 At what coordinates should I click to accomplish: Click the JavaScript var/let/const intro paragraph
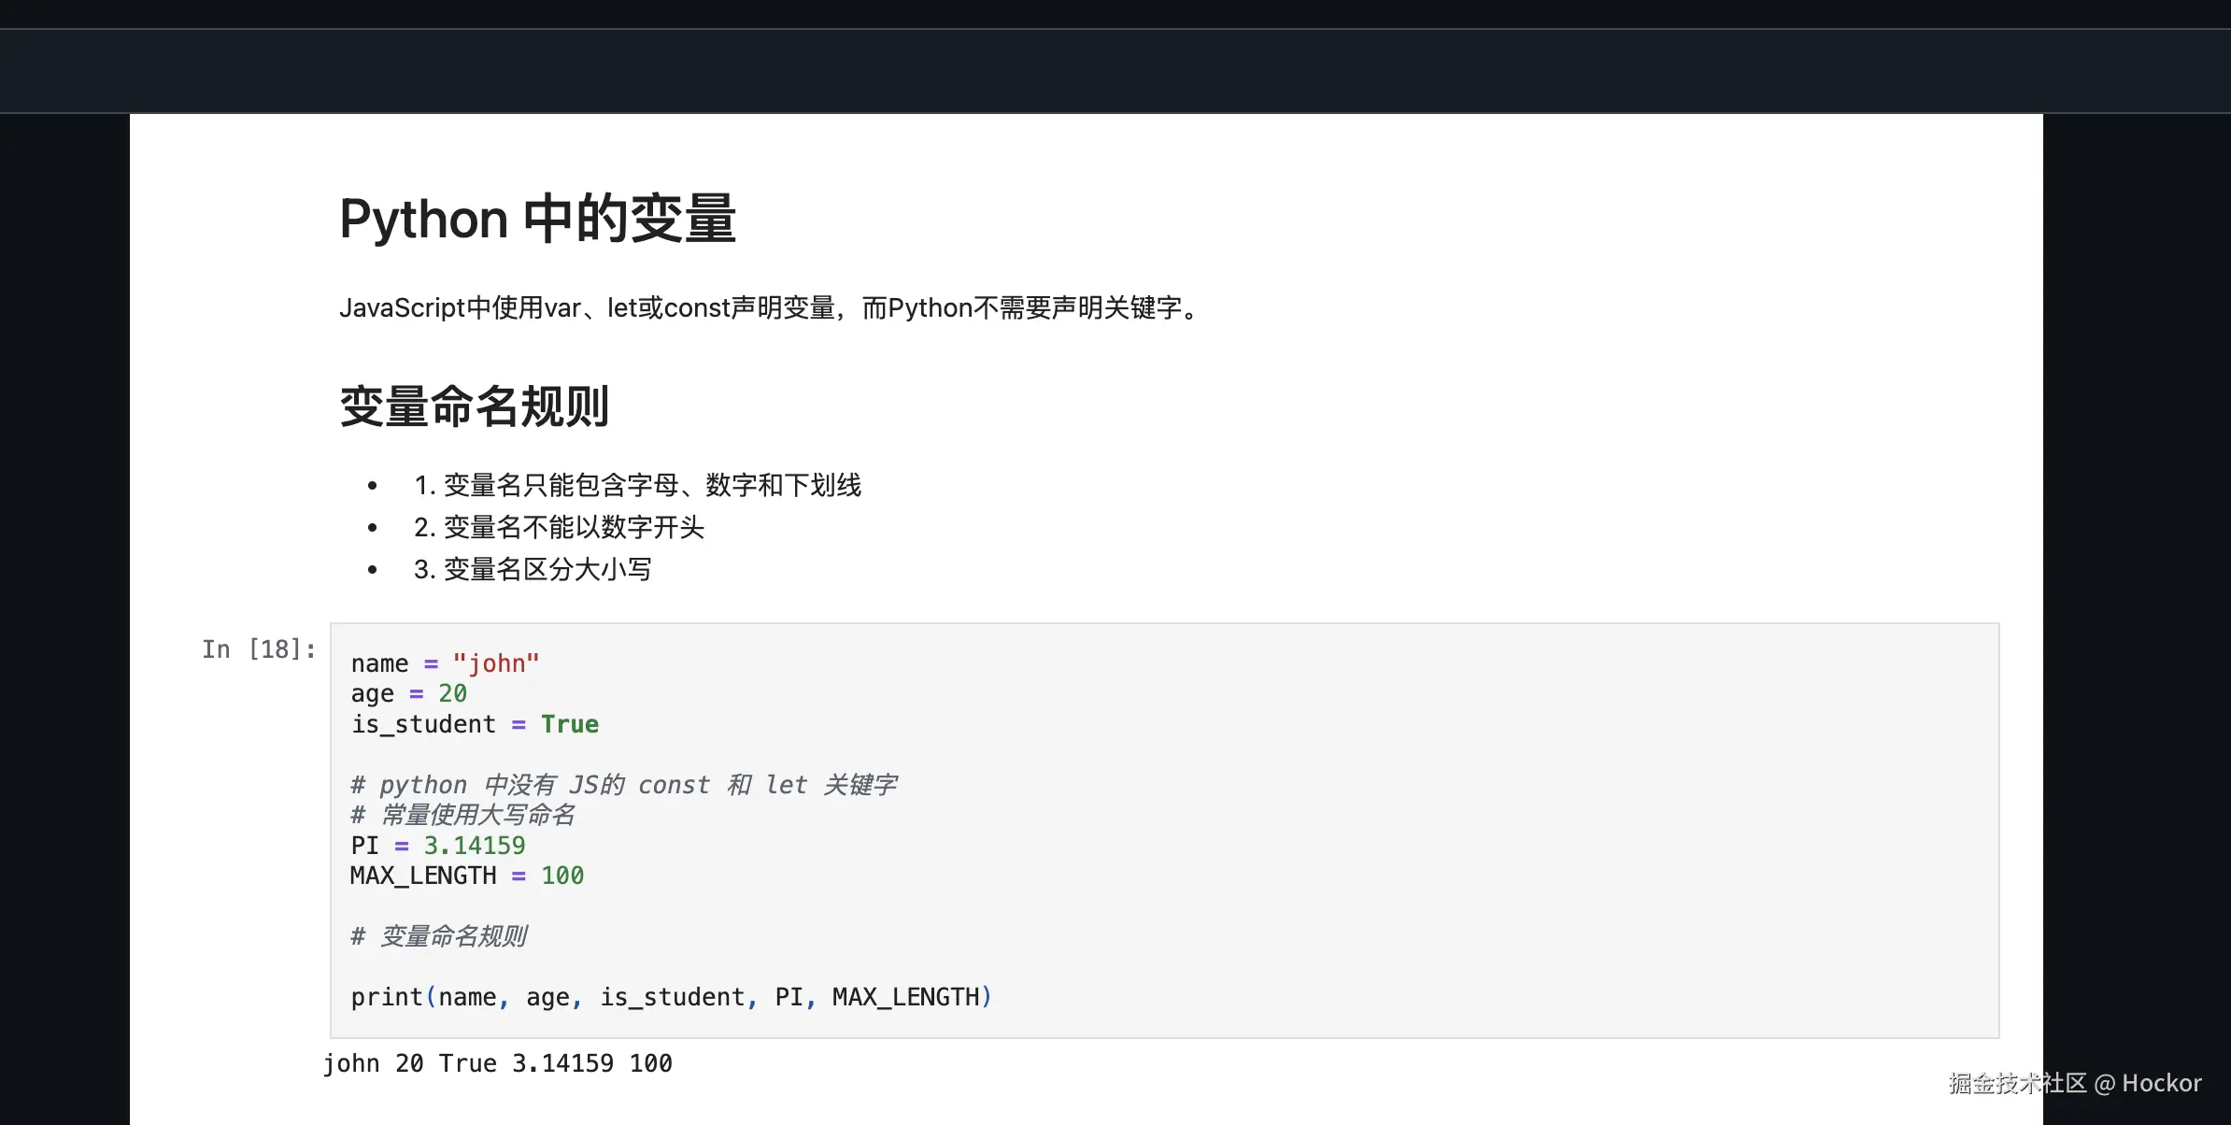click(x=768, y=308)
